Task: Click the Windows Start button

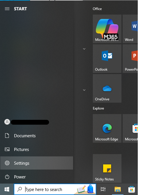Action: coord(7,189)
